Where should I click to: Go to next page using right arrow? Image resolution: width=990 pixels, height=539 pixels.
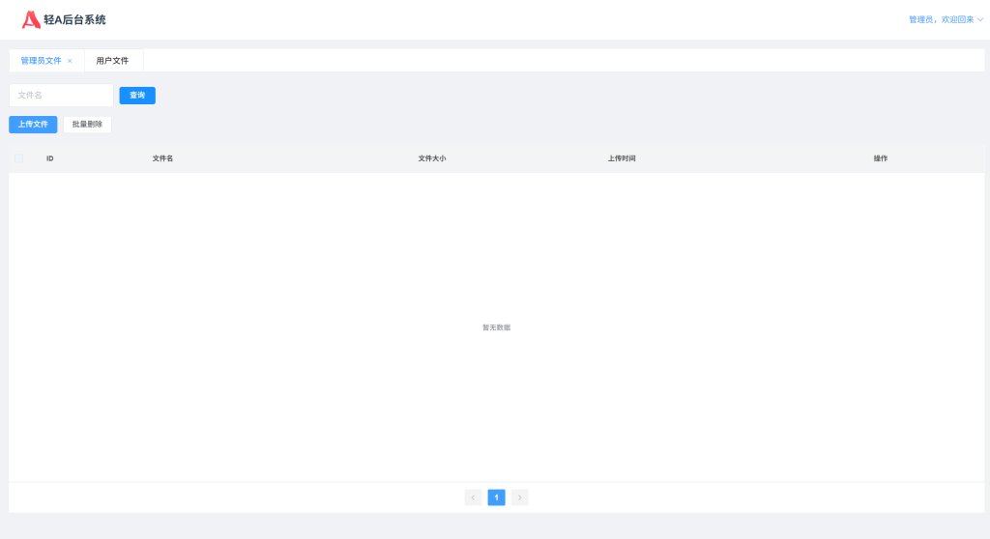tap(520, 497)
